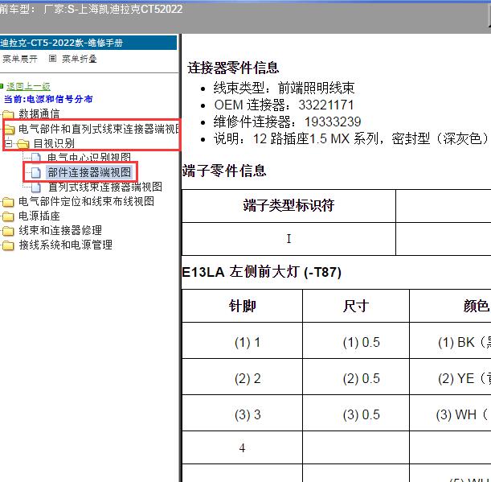This screenshot has height=482, width=491.
Task: Click the vehicle model text 上海凯迪拉克CT52022
Action: pyautogui.click(x=129, y=9)
